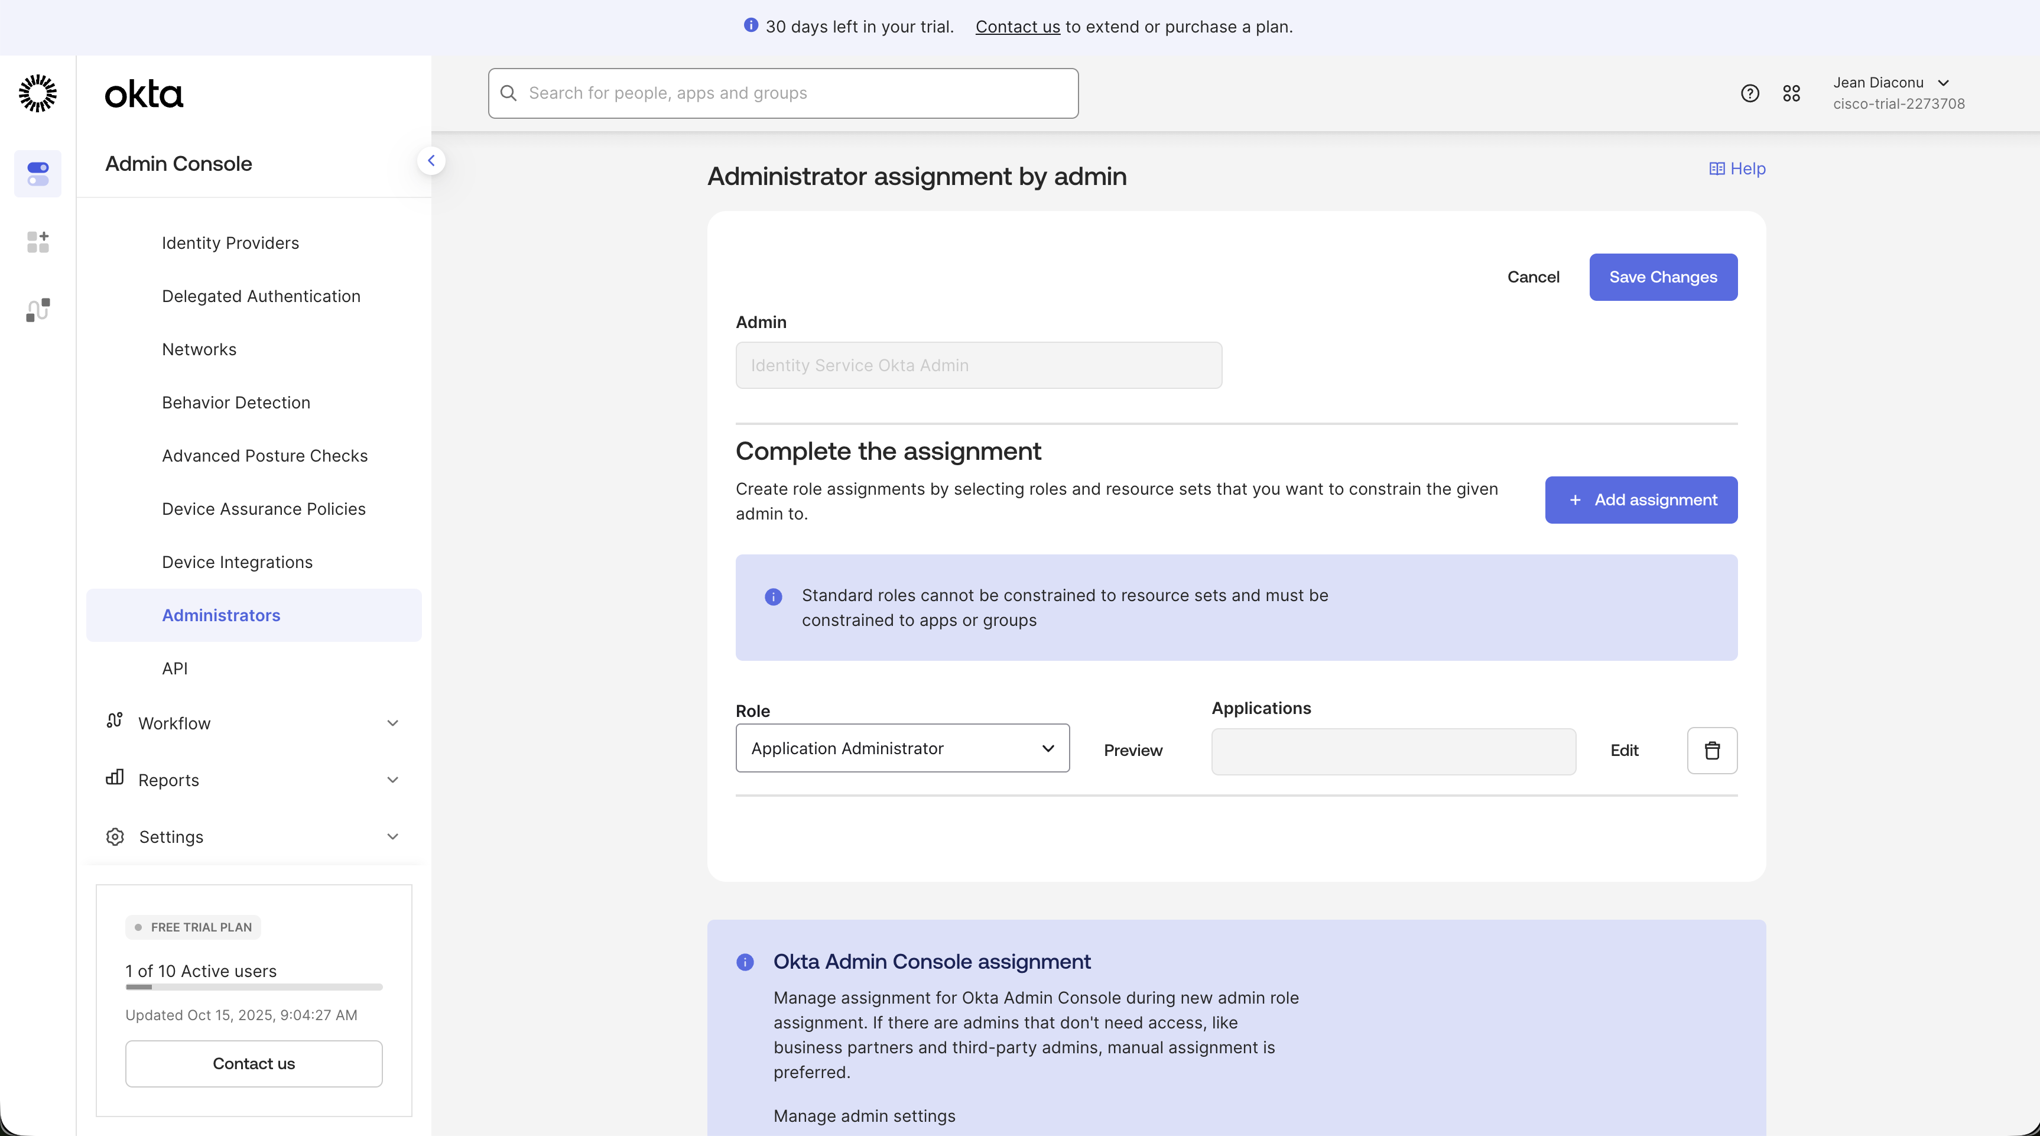Open the apps add icon in the left rail
2040x1136 pixels.
(37, 242)
